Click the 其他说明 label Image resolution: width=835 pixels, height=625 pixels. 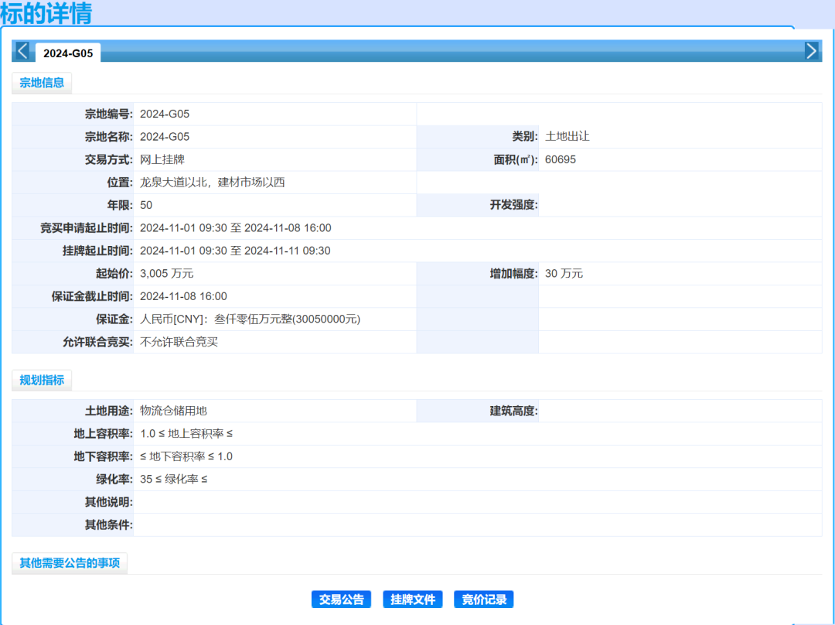point(109,502)
